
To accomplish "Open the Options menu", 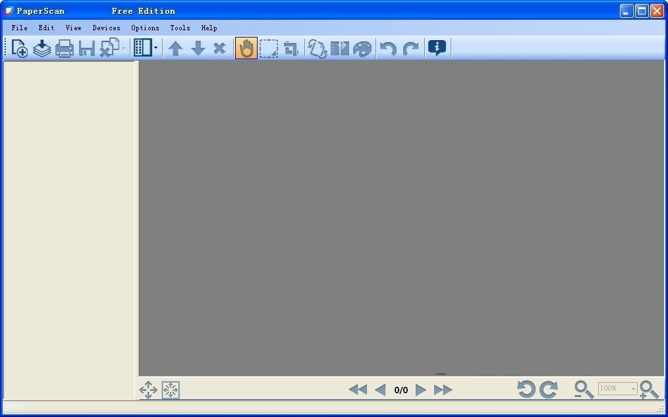I will pos(146,28).
